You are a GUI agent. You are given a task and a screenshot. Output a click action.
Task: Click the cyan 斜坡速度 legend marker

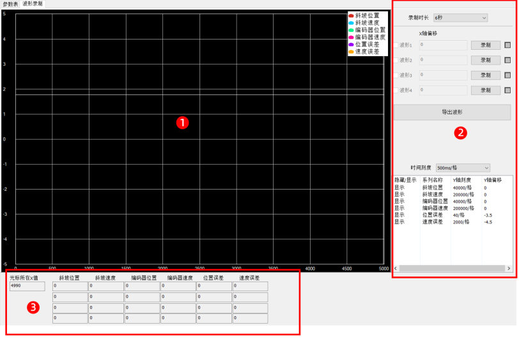pyautogui.click(x=351, y=23)
